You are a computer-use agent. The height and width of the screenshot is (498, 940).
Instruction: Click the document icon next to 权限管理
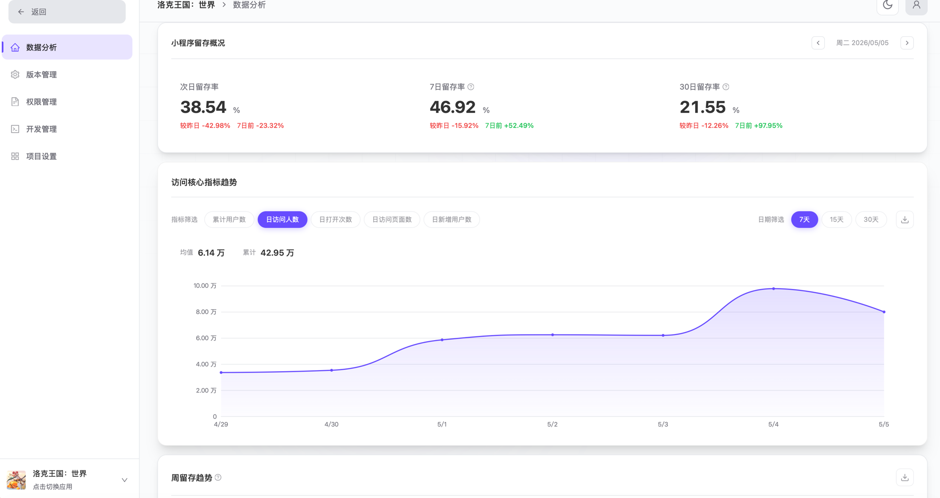(x=15, y=101)
